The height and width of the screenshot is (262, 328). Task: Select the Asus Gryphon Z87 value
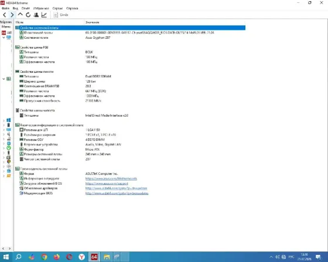point(98,38)
